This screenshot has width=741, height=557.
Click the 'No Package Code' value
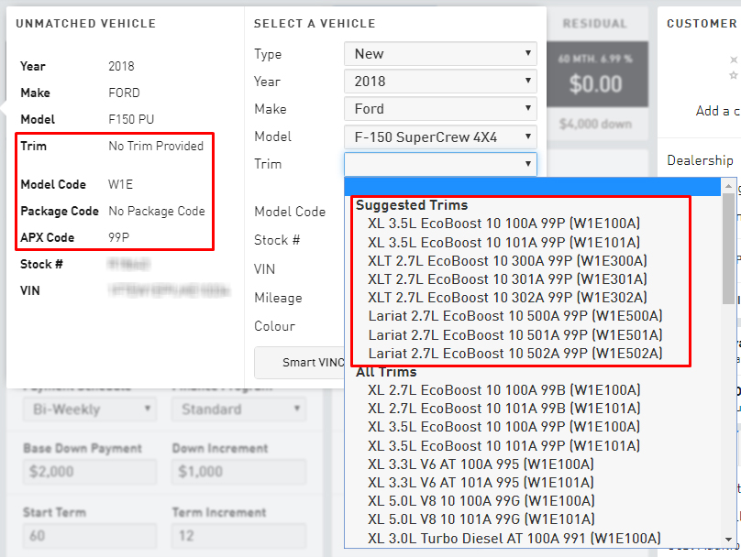[157, 211]
